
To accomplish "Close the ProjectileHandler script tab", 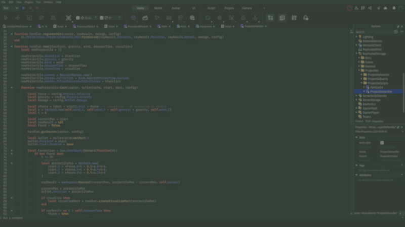I will click(266, 27).
